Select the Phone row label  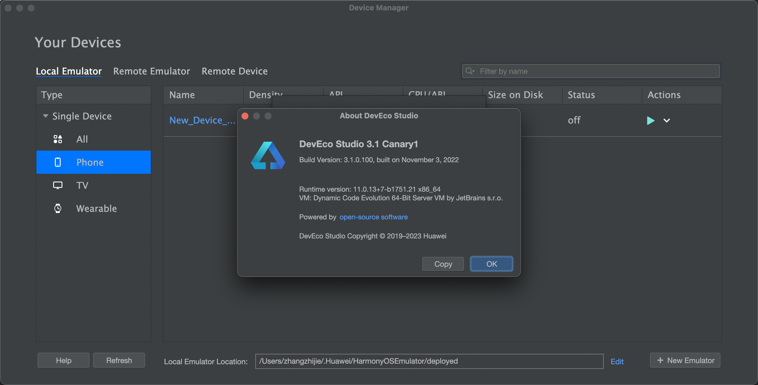(x=90, y=162)
